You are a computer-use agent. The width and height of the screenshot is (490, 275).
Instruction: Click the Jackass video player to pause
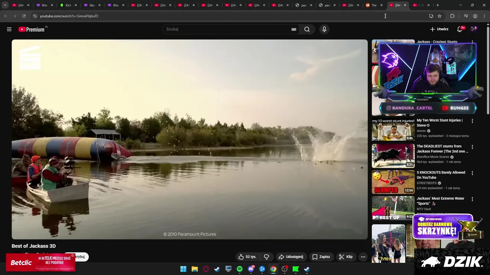(x=189, y=139)
